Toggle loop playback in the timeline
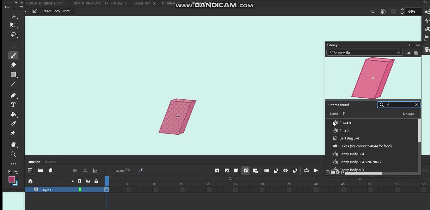Viewport: 430px width, 210px height. point(306,170)
